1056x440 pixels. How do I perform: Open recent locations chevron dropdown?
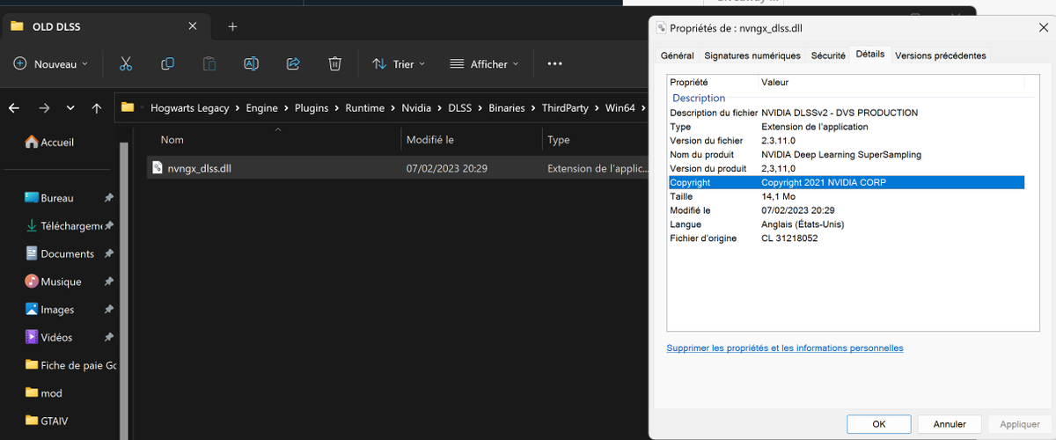pos(70,108)
